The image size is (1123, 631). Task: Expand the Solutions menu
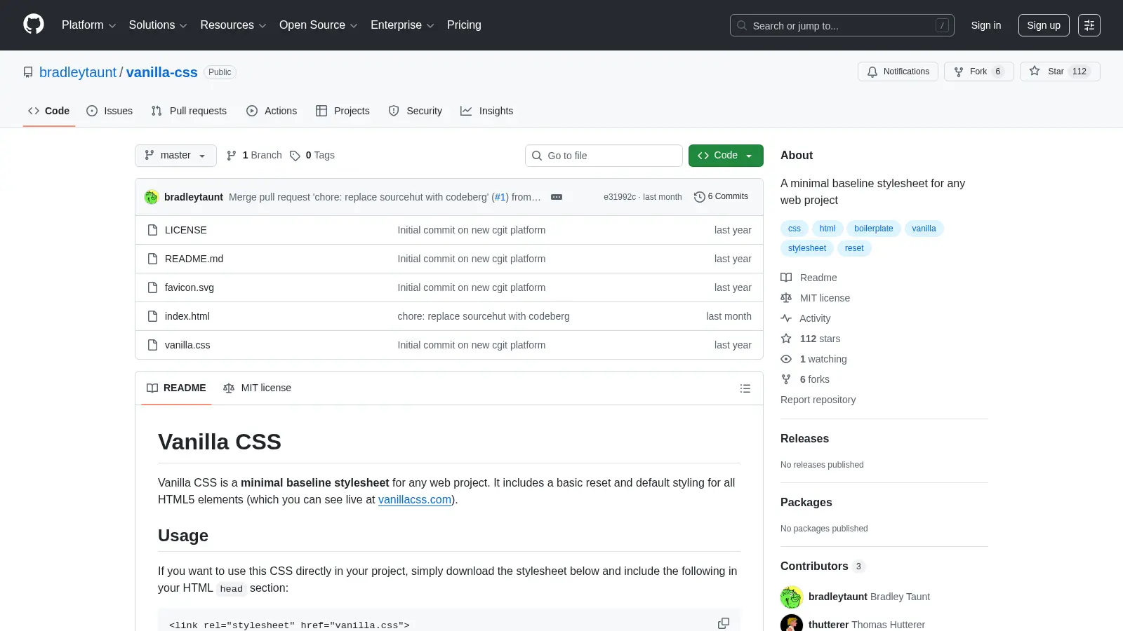158,25
